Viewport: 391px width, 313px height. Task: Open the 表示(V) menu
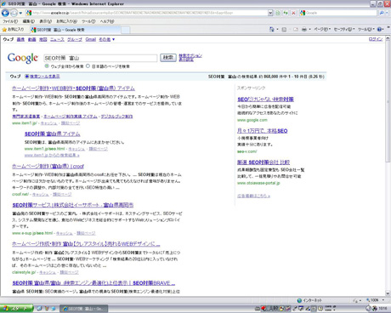(45, 21)
